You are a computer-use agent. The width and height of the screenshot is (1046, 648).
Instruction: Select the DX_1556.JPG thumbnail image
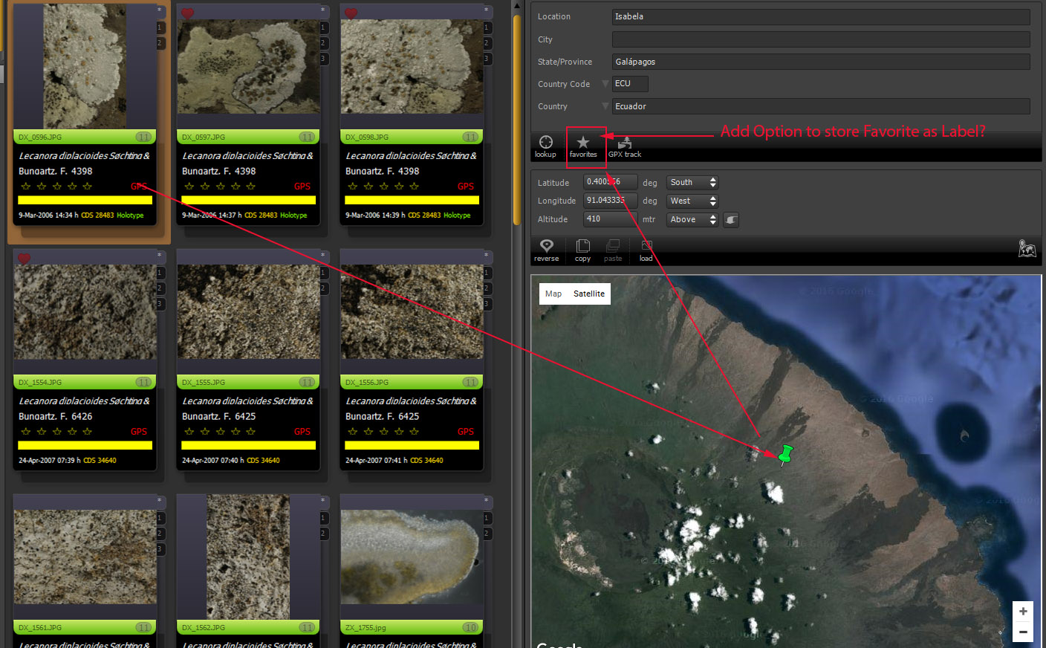pos(412,312)
